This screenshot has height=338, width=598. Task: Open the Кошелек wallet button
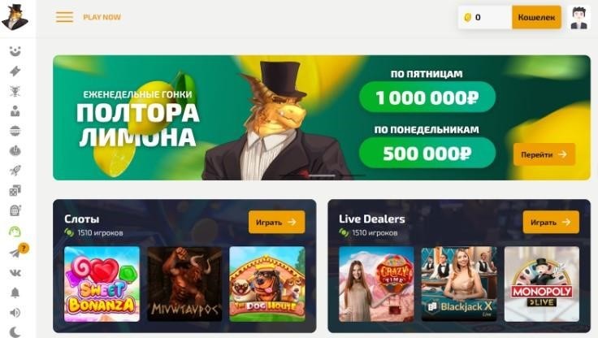pyautogui.click(x=536, y=17)
